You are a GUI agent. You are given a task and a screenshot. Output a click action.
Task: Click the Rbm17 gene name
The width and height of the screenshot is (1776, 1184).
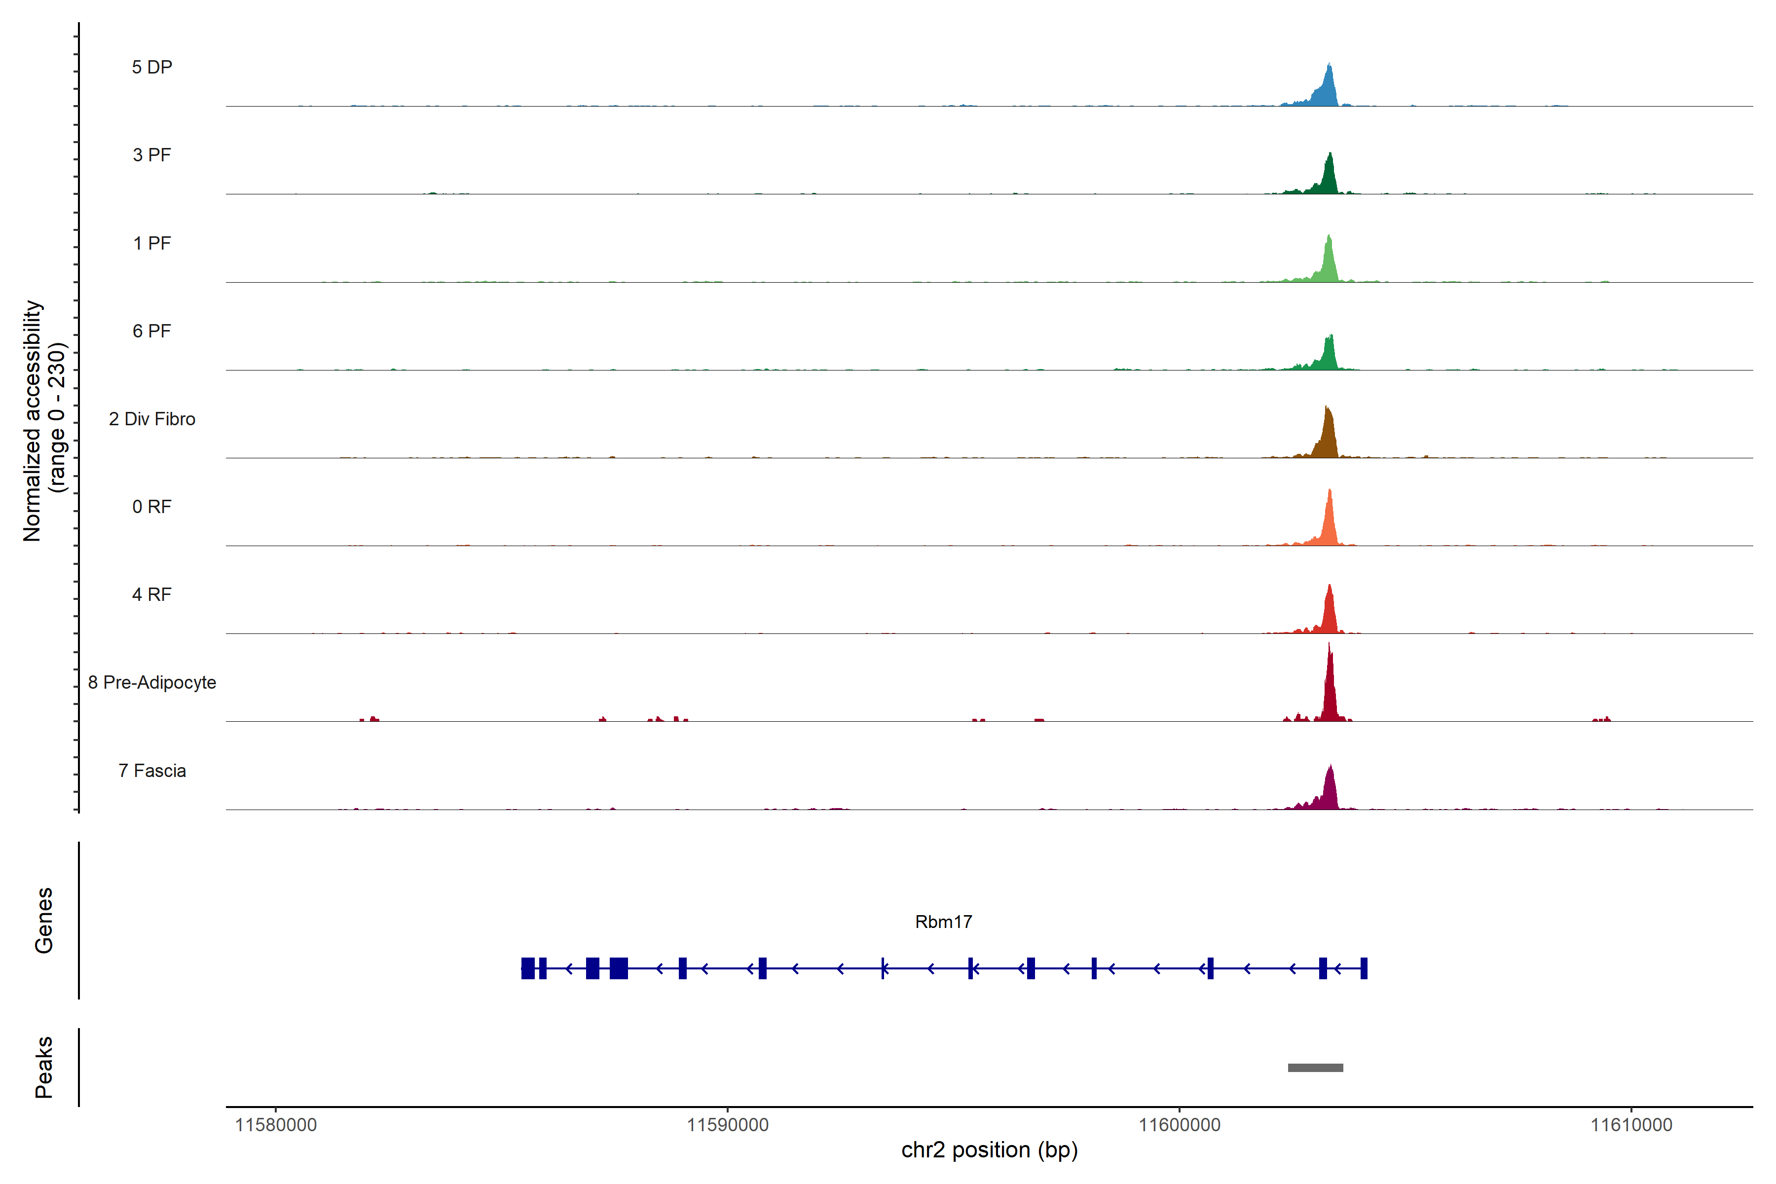[943, 922]
